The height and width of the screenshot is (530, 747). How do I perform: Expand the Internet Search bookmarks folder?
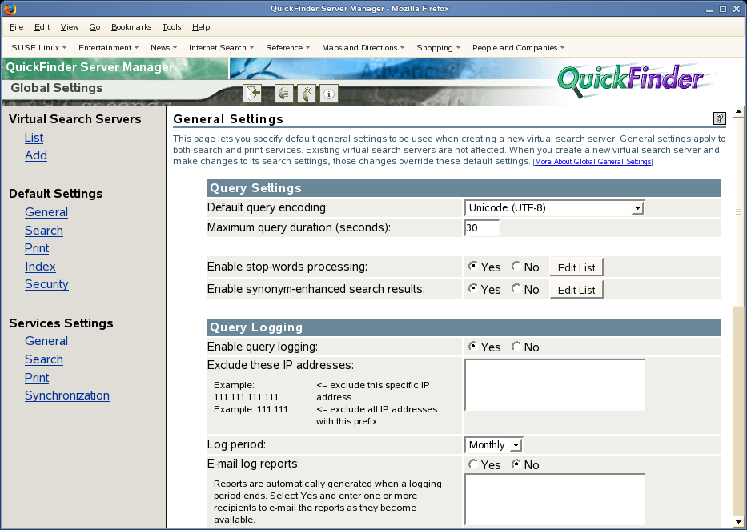(221, 47)
